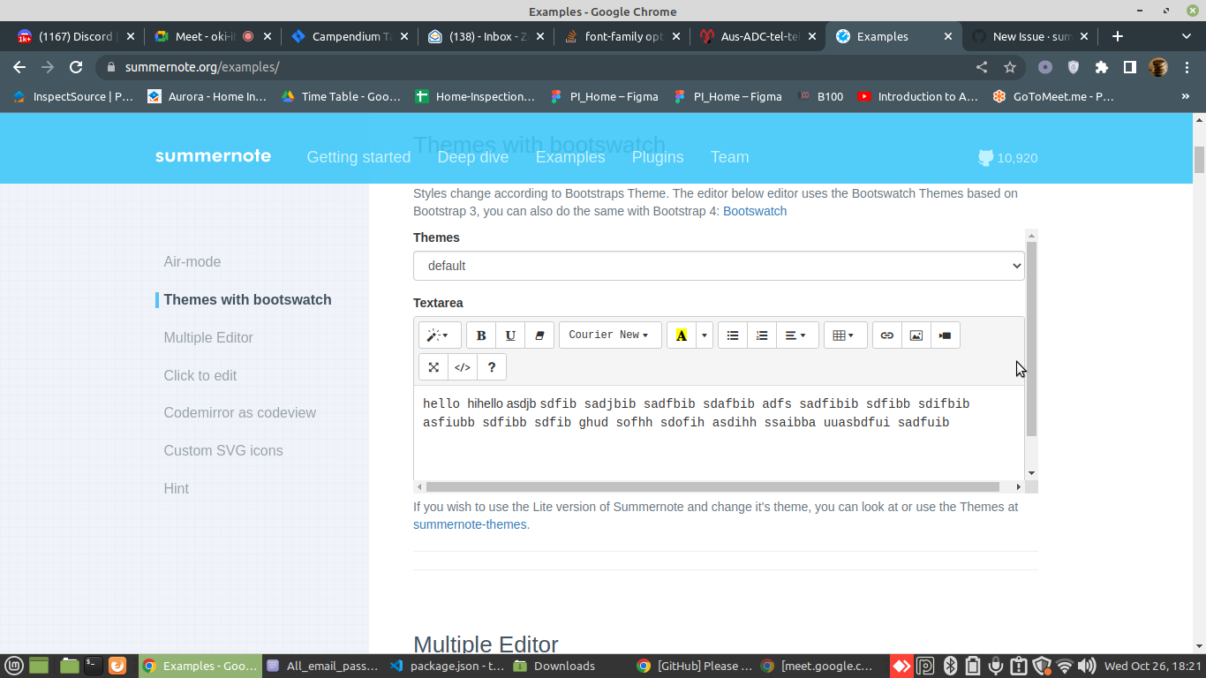Open the Summernote help dialog
The image size is (1206, 678).
click(491, 366)
